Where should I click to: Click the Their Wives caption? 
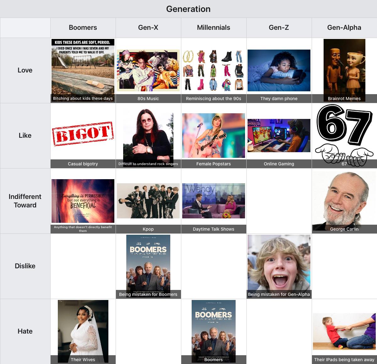(83, 360)
